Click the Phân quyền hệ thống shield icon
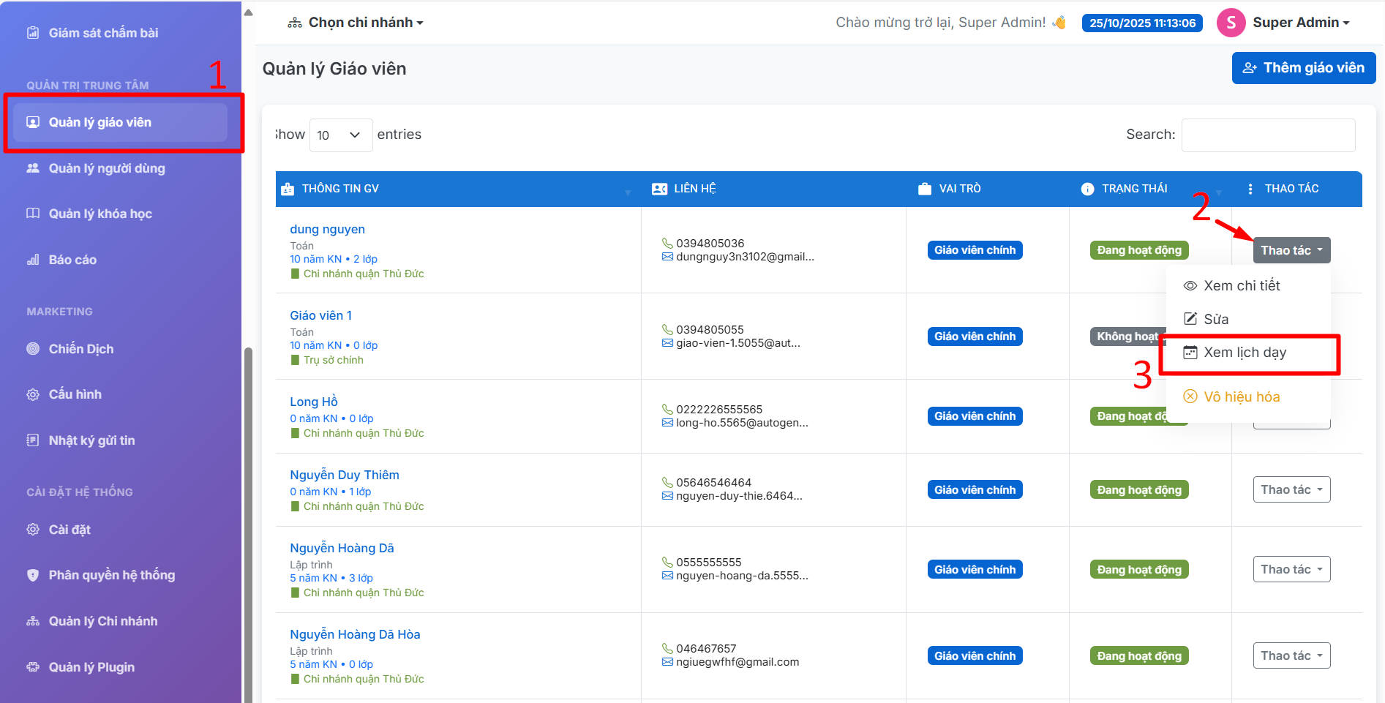The image size is (1385, 703). pyautogui.click(x=33, y=575)
